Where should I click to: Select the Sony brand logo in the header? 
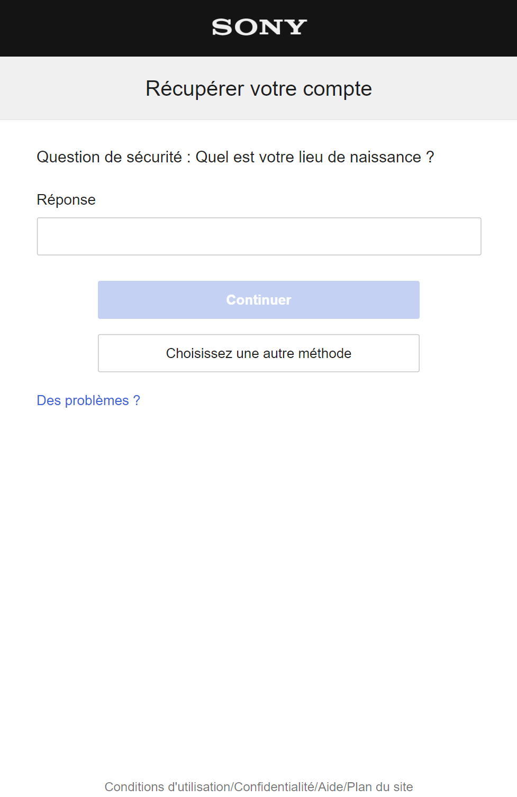tap(258, 28)
